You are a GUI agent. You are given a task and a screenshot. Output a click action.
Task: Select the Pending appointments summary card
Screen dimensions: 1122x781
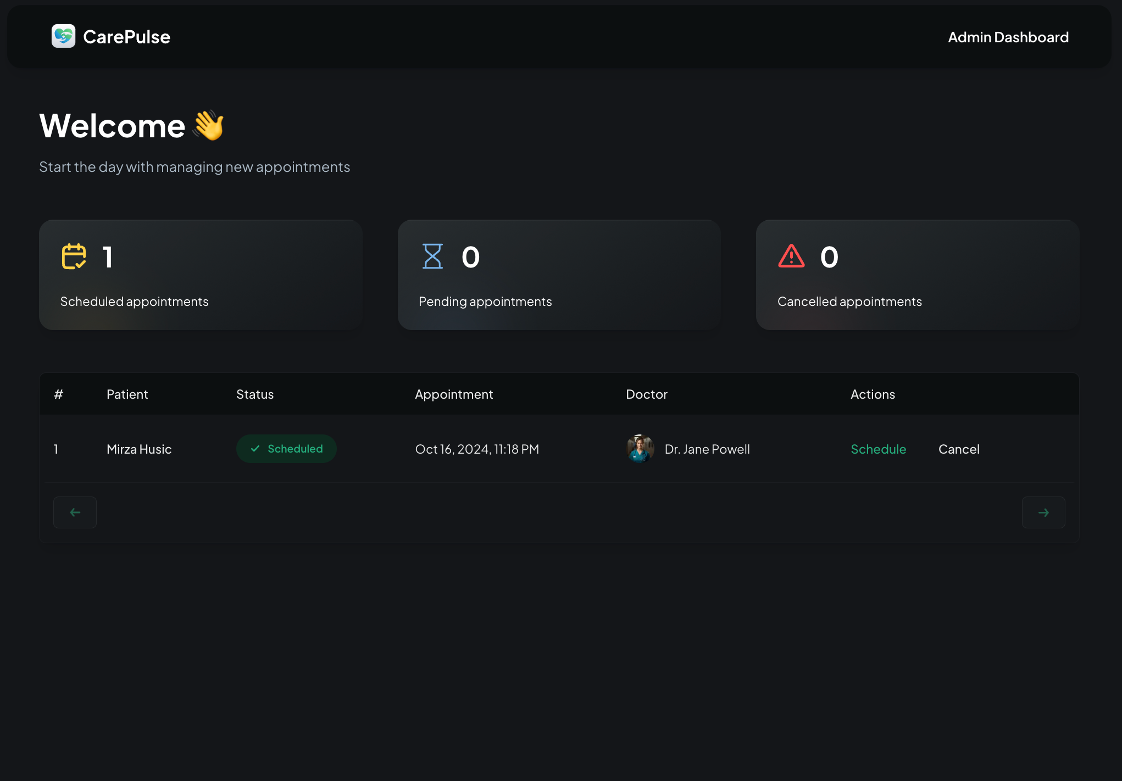(x=559, y=275)
